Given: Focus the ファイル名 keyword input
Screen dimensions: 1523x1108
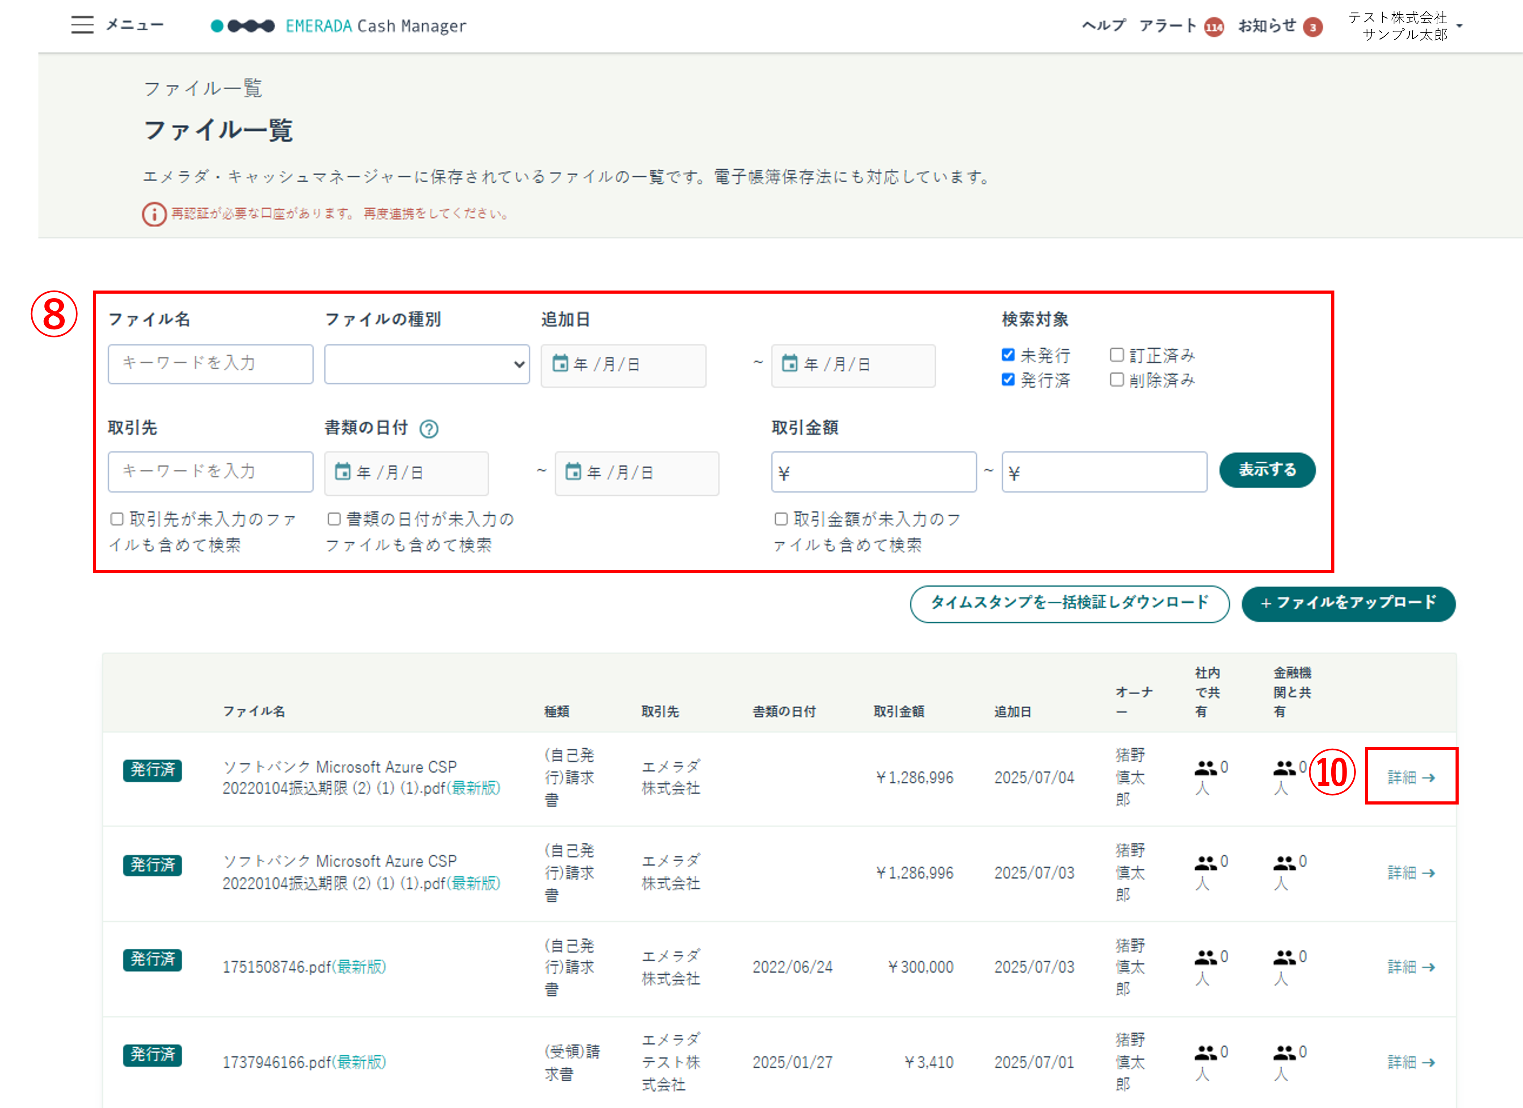Looking at the screenshot, I should [x=210, y=364].
